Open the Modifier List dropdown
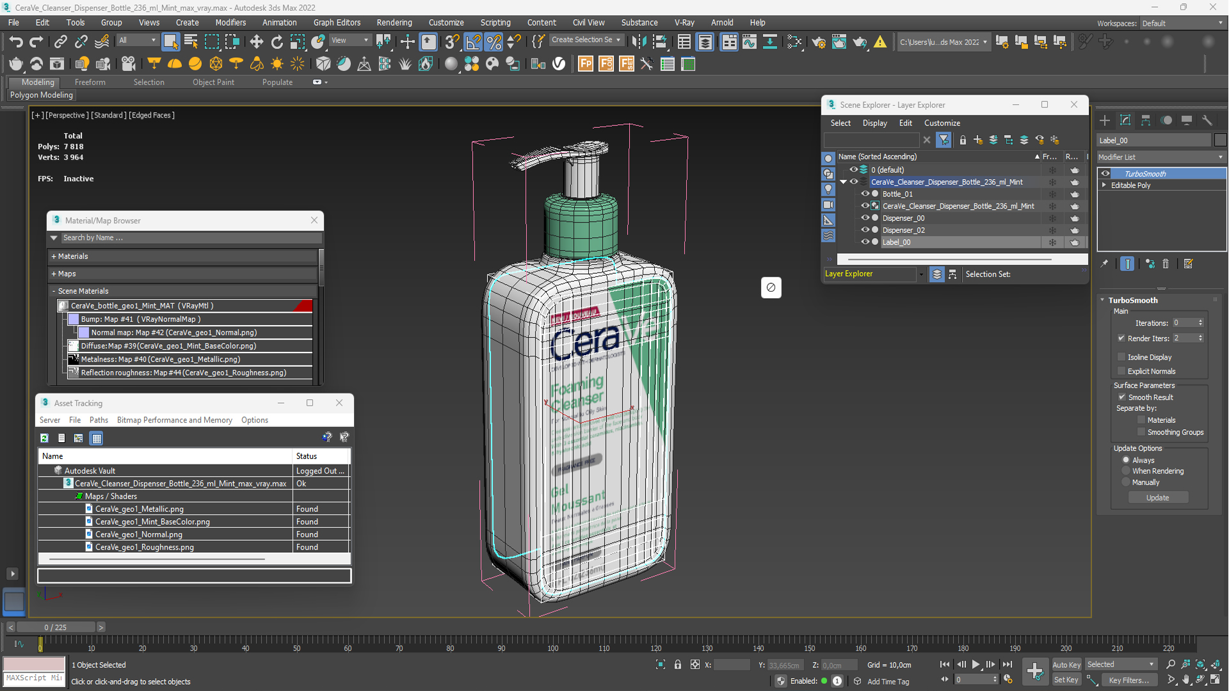Viewport: 1229px width, 691px height. pyautogui.click(x=1161, y=157)
